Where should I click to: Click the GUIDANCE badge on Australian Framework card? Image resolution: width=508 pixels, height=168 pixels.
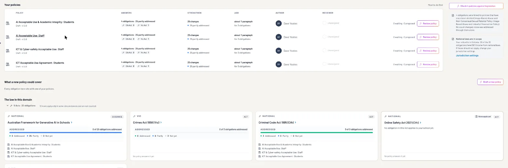(x=117, y=117)
